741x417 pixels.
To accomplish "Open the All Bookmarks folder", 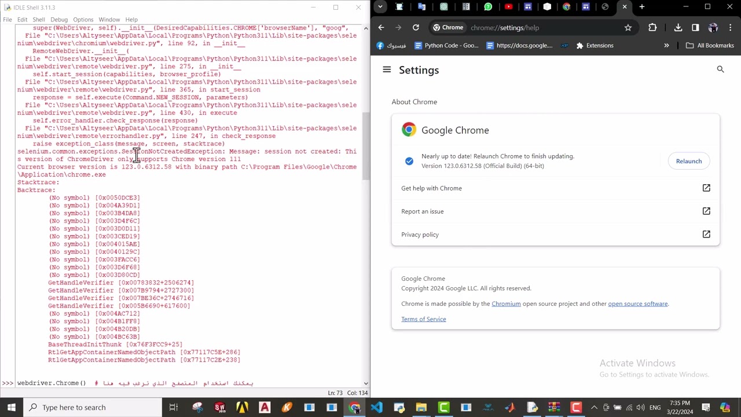I will point(709,45).
